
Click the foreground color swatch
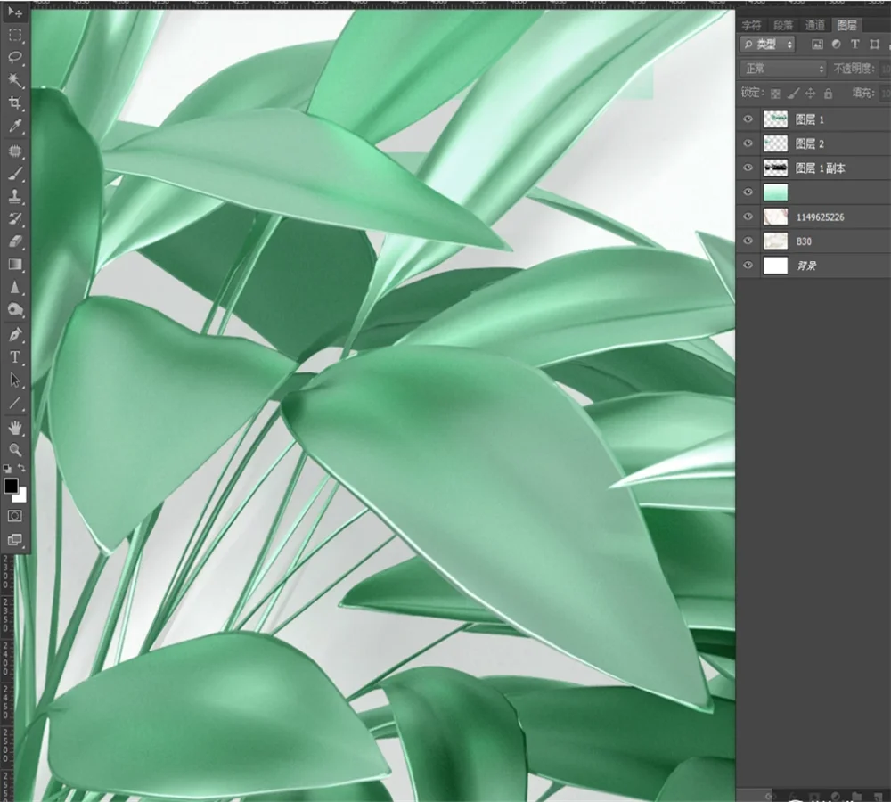(11, 486)
